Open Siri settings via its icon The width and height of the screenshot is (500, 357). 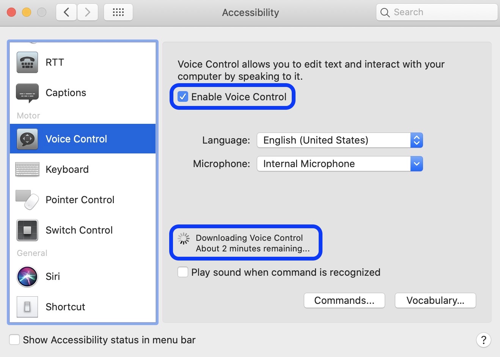click(27, 276)
